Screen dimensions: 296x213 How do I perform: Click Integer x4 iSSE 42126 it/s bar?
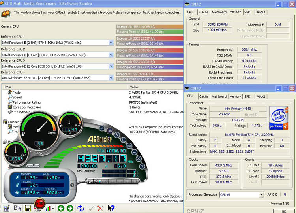click(149, 74)
